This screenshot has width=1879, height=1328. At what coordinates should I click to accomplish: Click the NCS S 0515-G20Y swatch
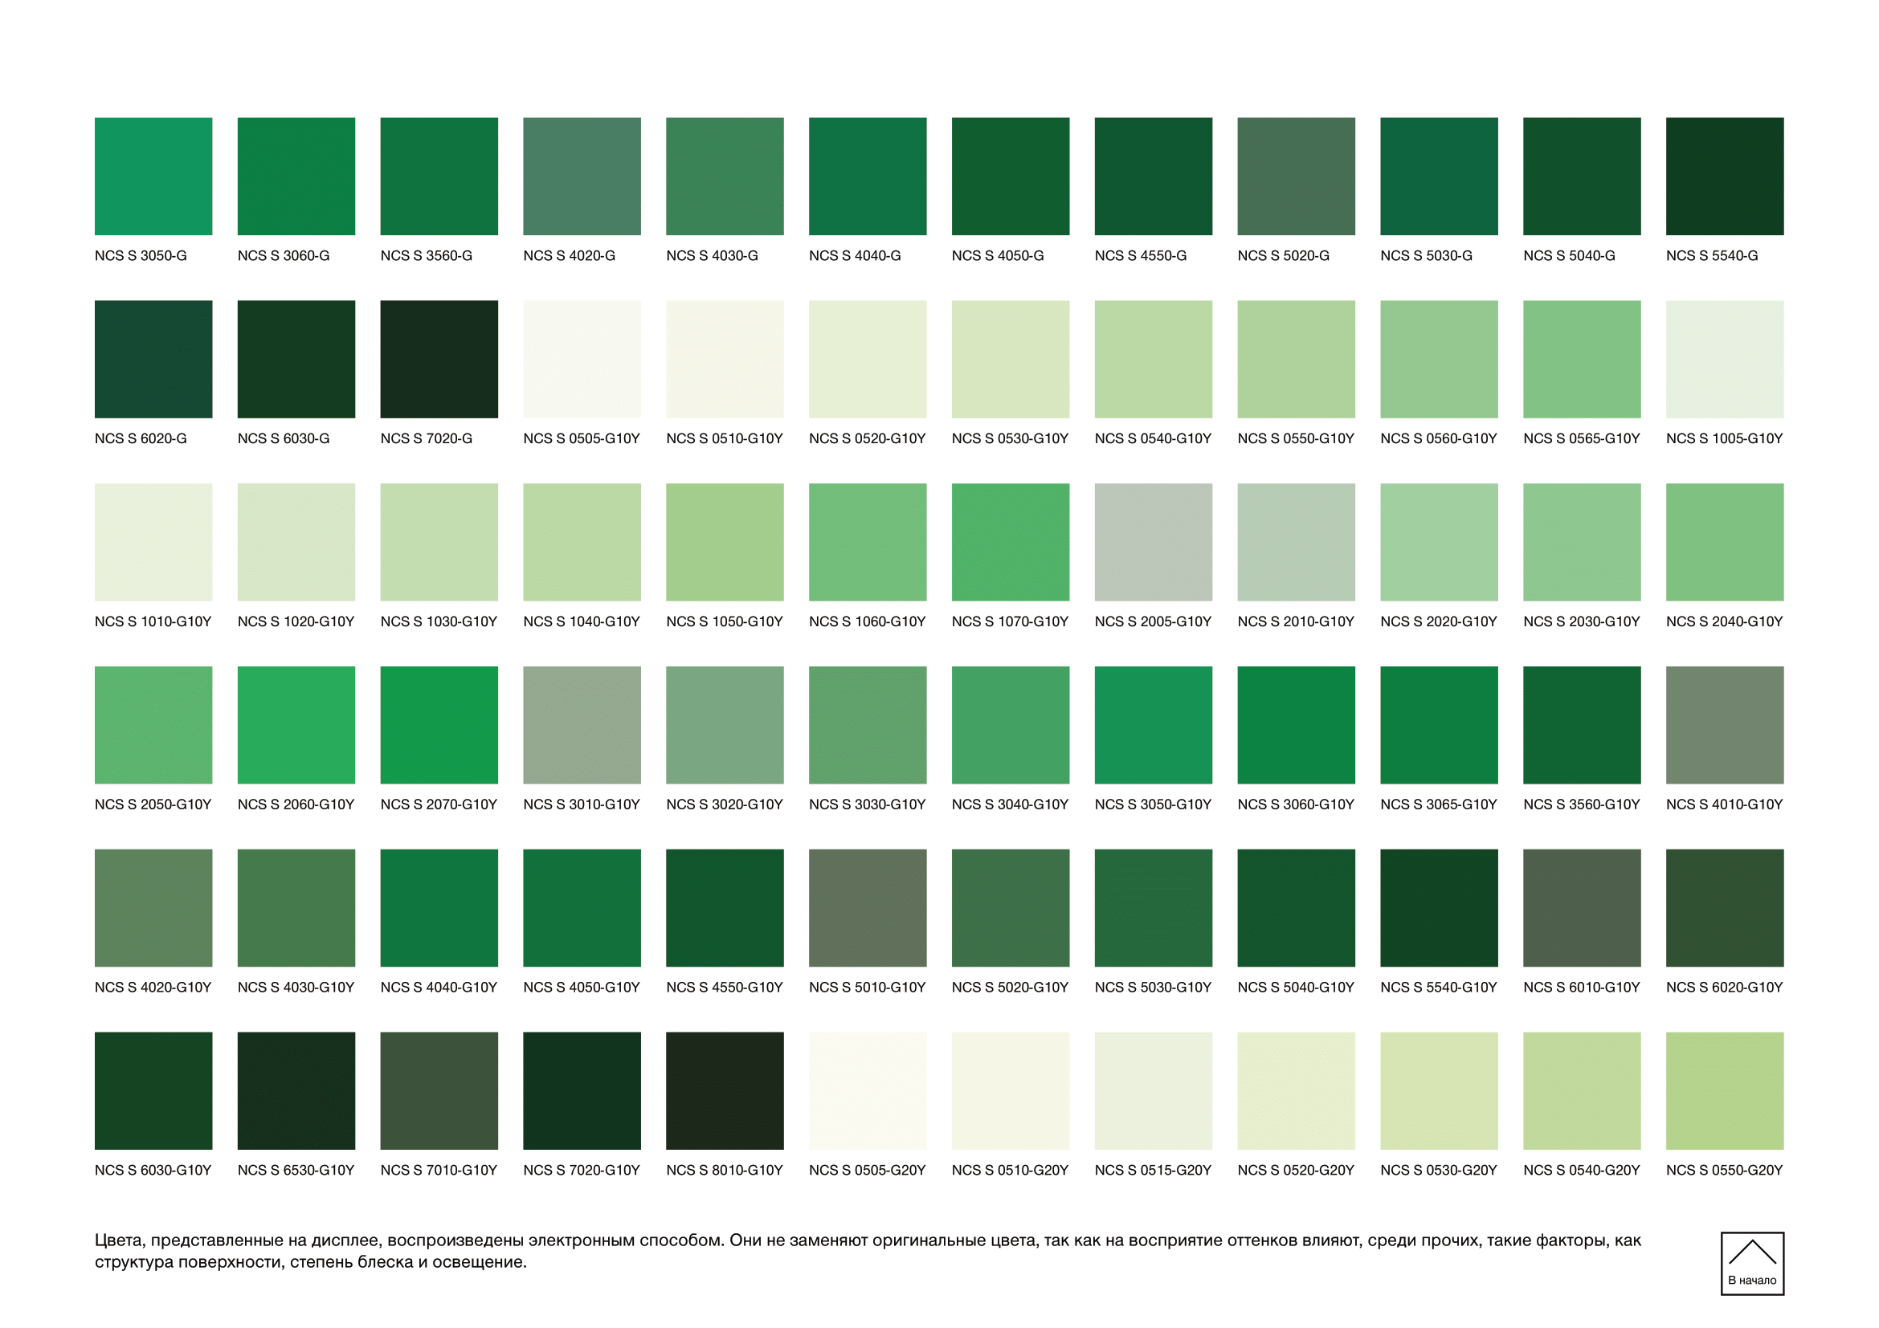coord(1153,1091)
